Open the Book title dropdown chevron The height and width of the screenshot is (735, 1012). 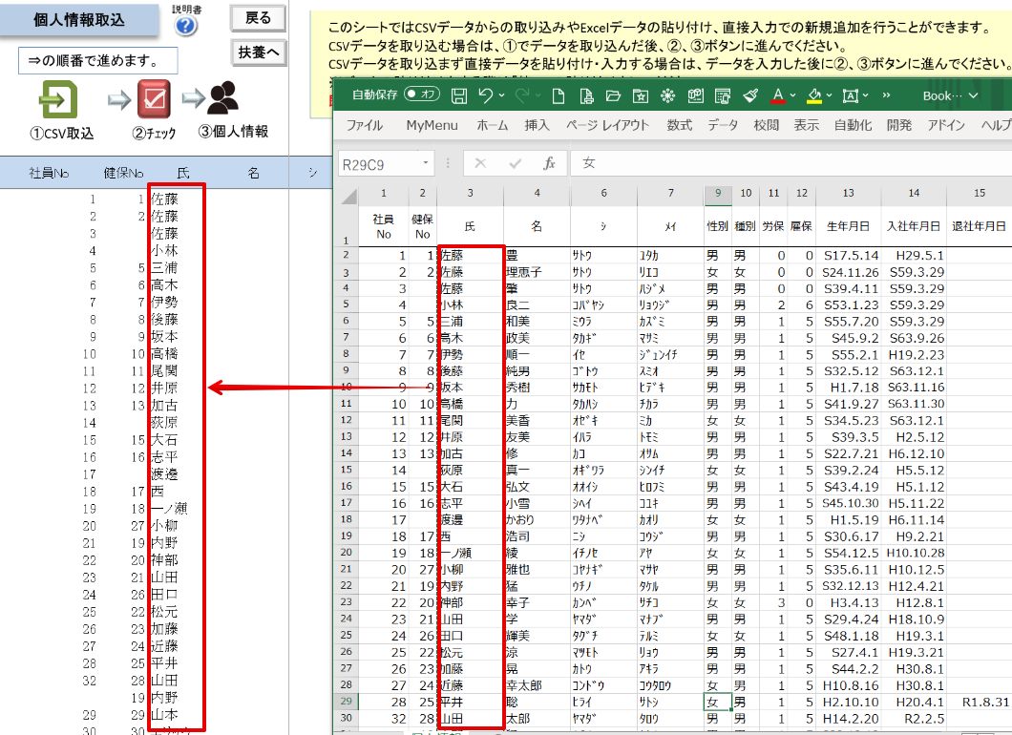973,95
